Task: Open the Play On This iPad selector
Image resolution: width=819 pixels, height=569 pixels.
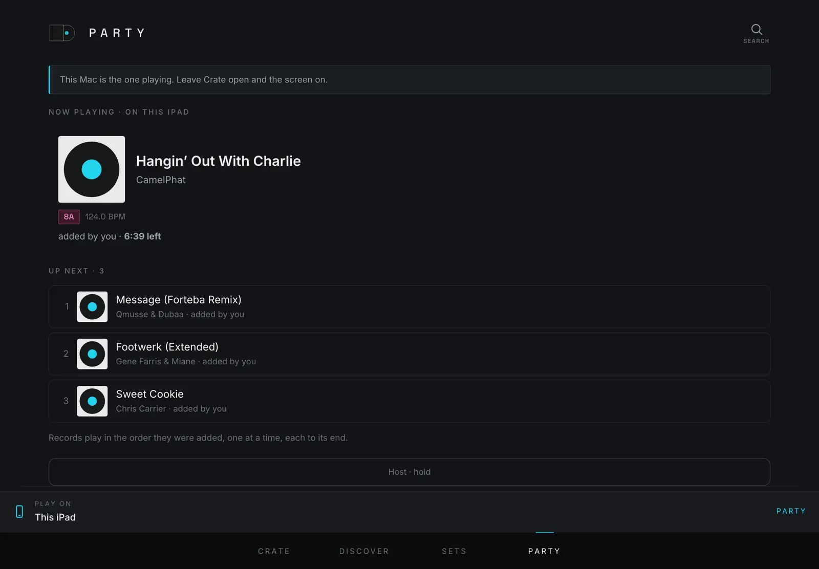Action: click(x=55, y=511)
